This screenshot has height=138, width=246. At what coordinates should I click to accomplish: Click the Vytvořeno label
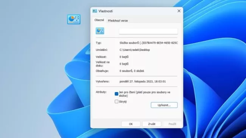click(x=103, y=81)
